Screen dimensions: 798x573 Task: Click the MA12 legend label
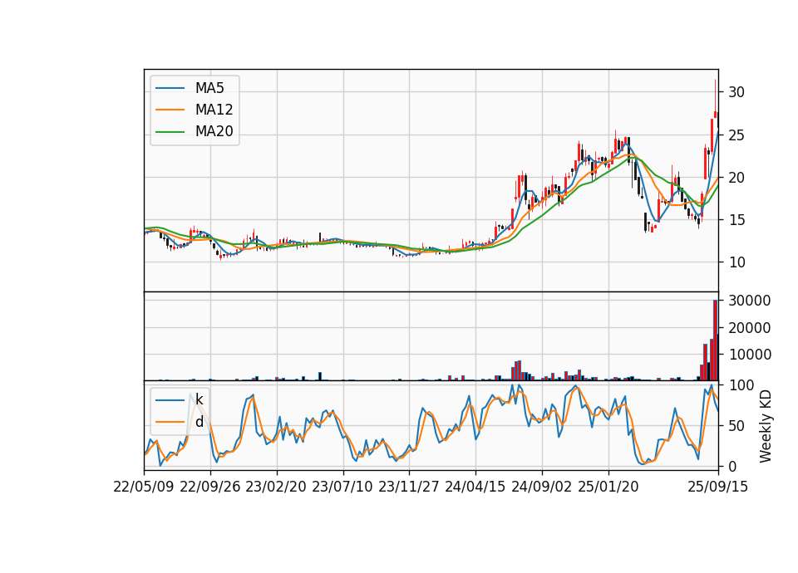(214, 110)
